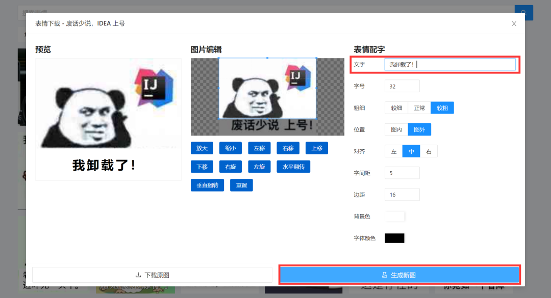The width and height of the screenshot is (551, 298).
Task: Close the 表情下载 dialog with X
Action: pyautogui.click(x=514, y=23)
